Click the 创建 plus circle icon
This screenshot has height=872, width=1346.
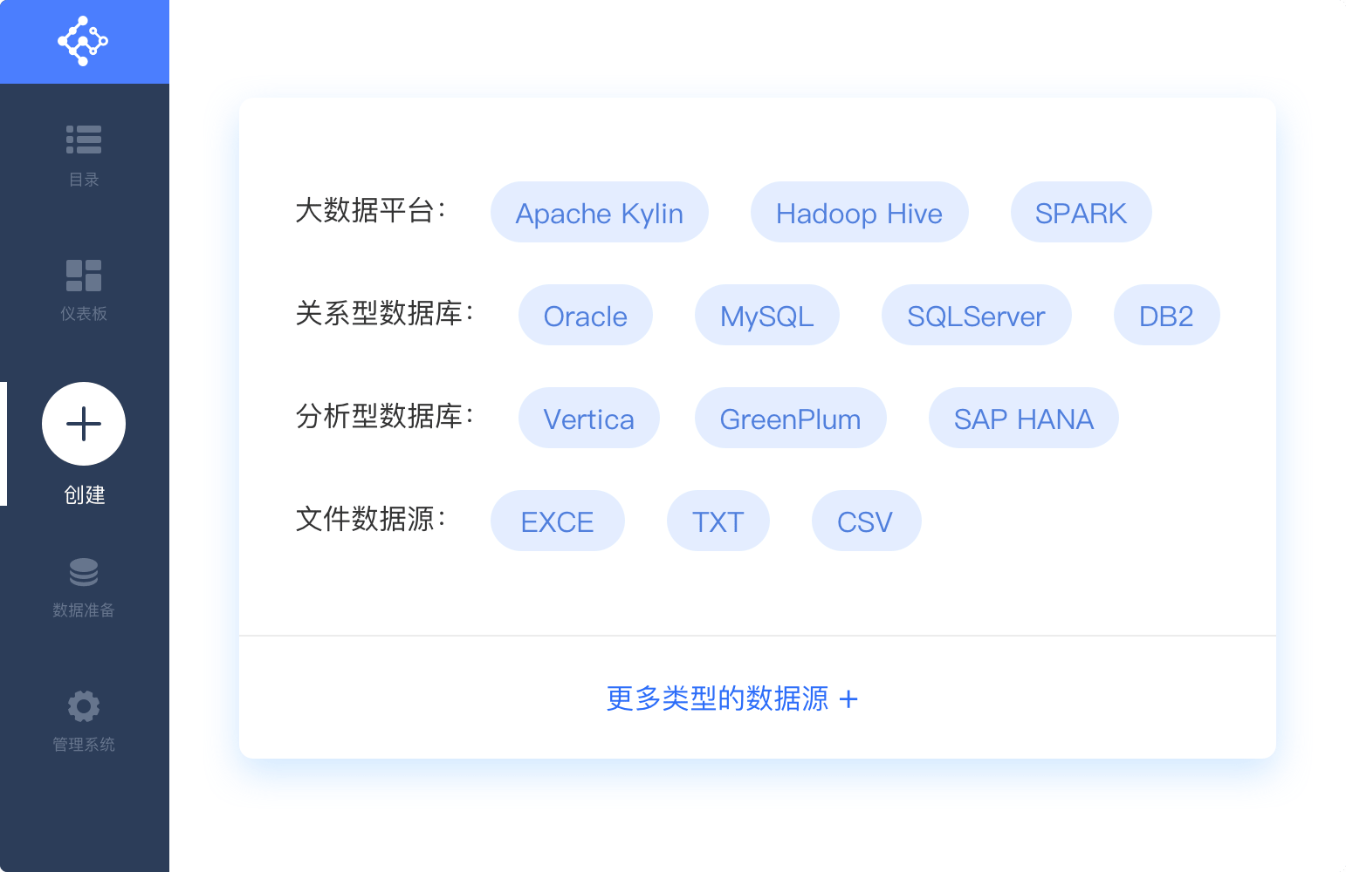84,424
